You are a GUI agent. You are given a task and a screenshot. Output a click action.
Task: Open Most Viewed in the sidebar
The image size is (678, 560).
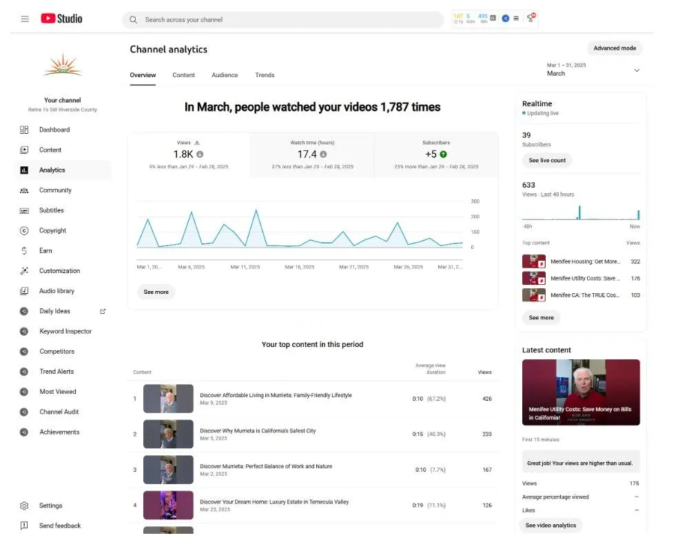58,392
